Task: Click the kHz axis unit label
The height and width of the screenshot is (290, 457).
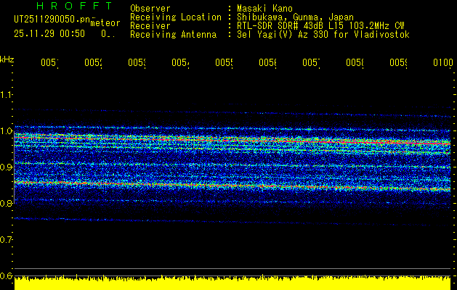Action: point(7,59)
